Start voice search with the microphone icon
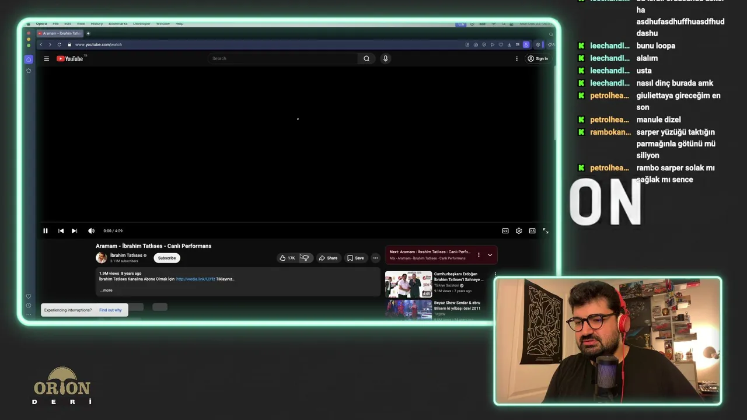The image size is (747, 420). click(x=385, y=58)
